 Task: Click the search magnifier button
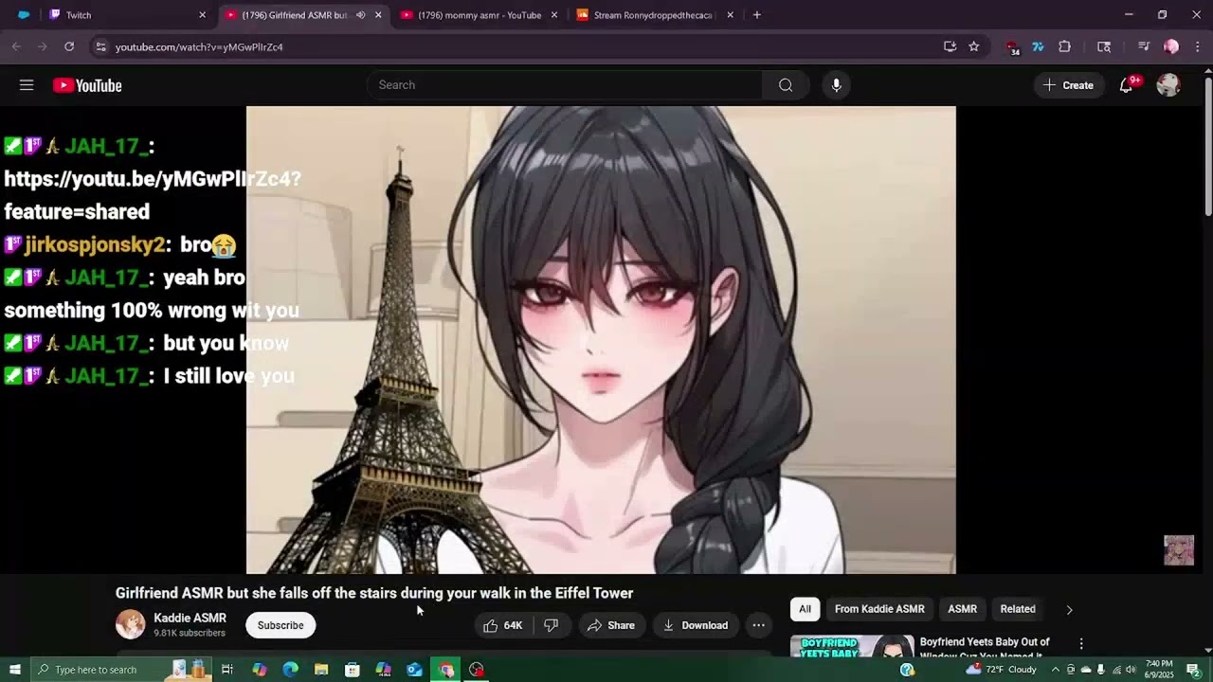[x=786, y=85]
